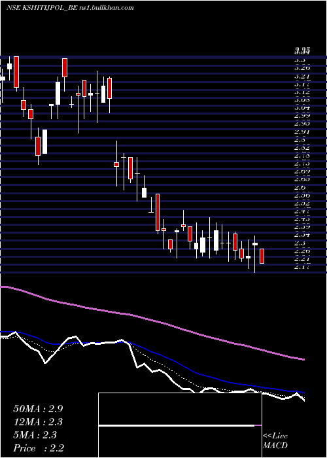Select the Price : 2.2 readout
The width and height of the screenshot is (327, 458).
(39, 448)
